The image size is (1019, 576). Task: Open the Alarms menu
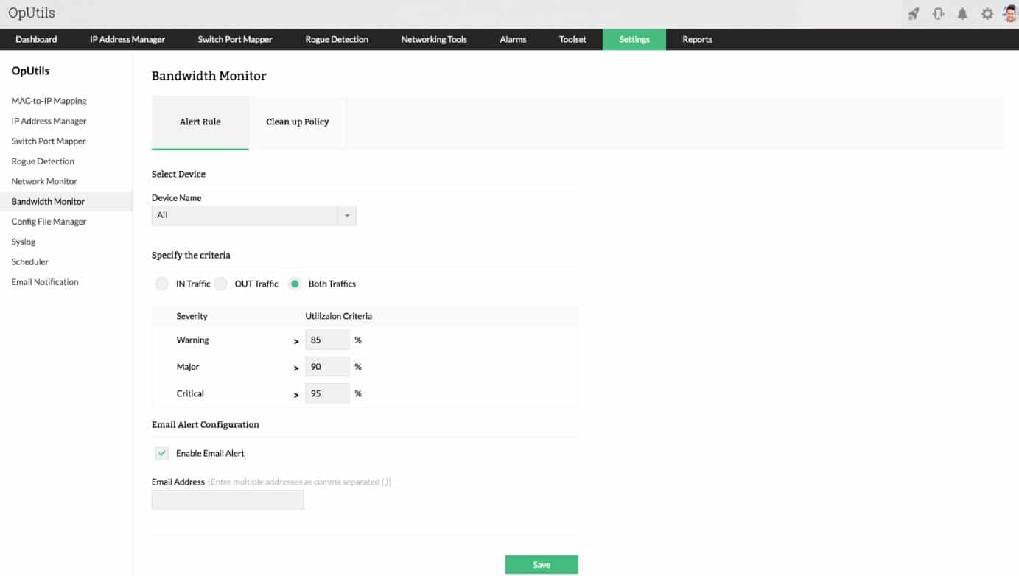[x=513, y=40]
